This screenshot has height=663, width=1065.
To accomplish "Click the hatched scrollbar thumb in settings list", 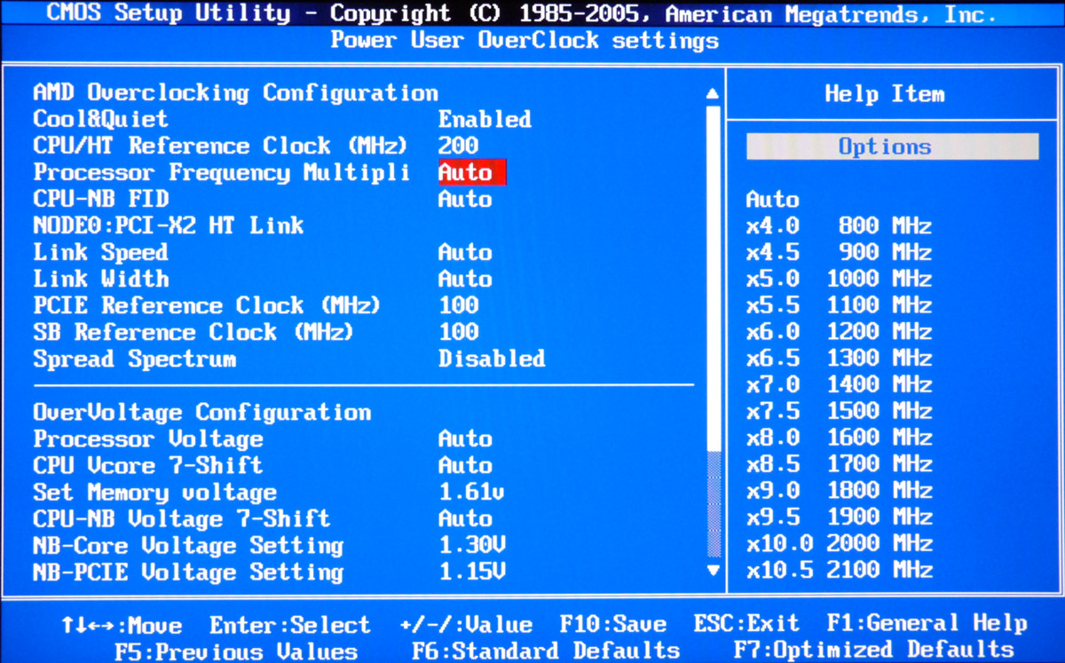I will (x=713, y=504).
